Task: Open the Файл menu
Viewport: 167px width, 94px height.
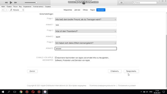Action: coord(3,7)
